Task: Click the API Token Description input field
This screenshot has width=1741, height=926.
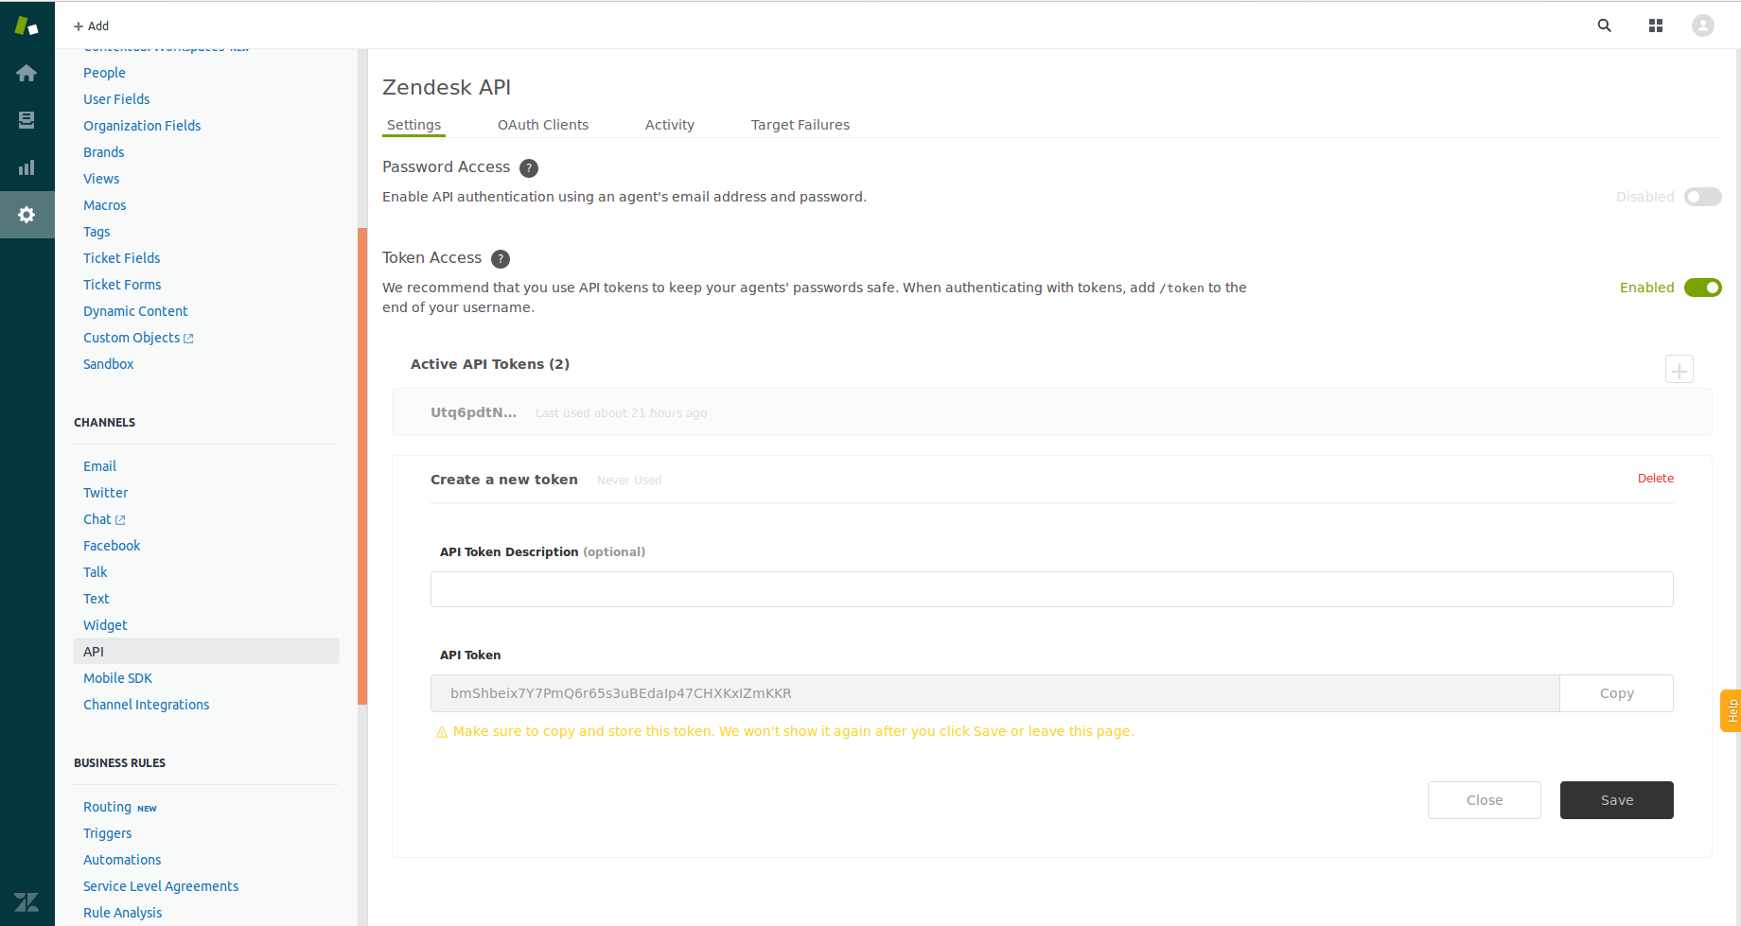Action: [1051, 589]
